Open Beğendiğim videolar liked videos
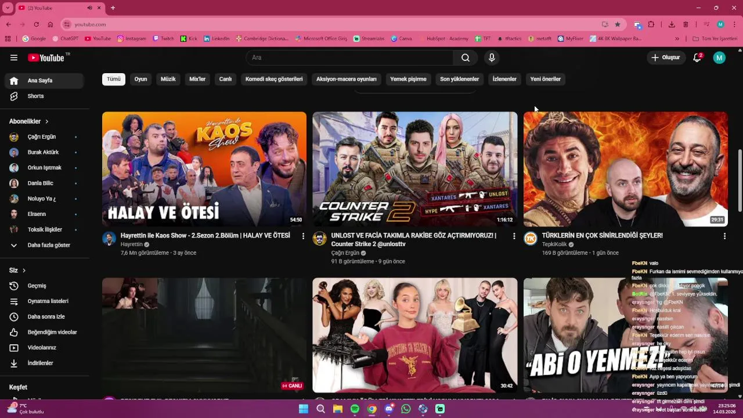This screenshot has height=418, width=743. [x=44, y=332]
